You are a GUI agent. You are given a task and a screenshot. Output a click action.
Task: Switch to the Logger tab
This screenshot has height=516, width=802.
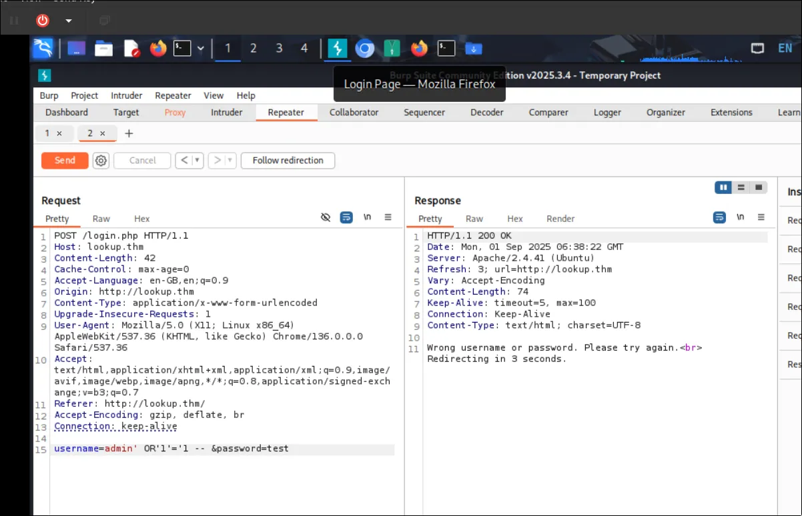tap(607, 112)
